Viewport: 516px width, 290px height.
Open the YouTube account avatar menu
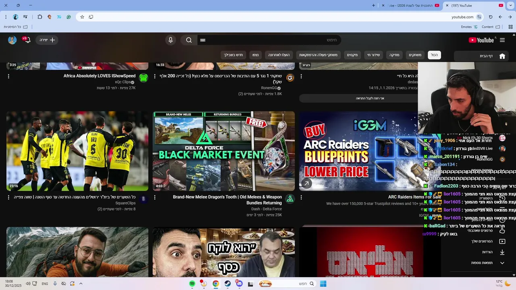coord(12,40)
